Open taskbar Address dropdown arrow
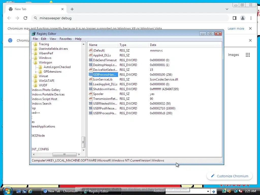The height and width of the screenshot is (195, 260). 208,191
